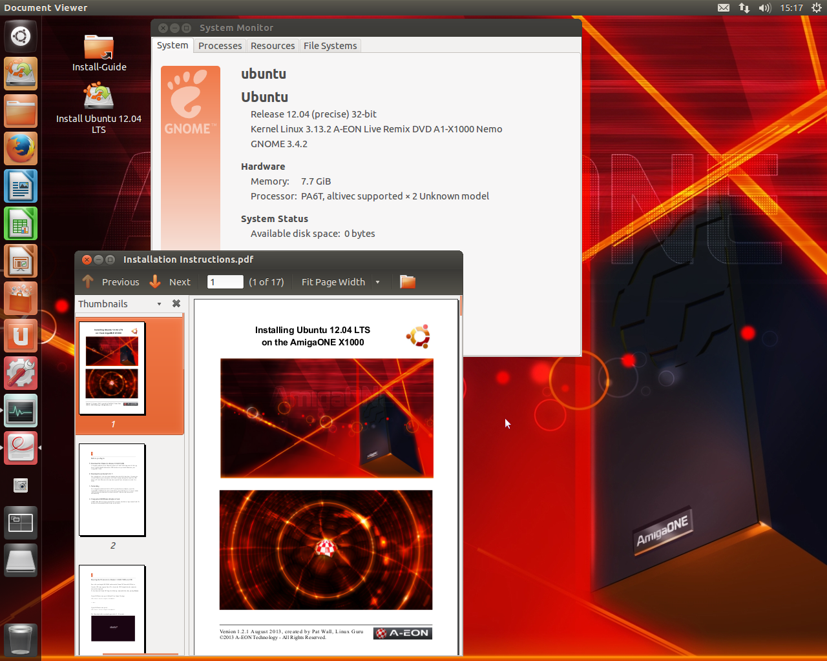The height and width of the screenshot is (661, 827).
Task: Open Dash home with Ubuntu logo button
Action: coord(21,36)
